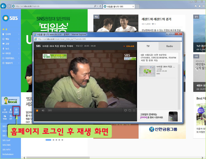Click the search magnifier in the address bar
Screen dimensions: 206x159
[95, 6]
